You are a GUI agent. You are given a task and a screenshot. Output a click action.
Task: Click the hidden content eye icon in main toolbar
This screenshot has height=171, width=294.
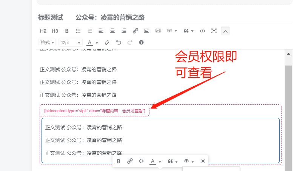(x=169, y=31)
